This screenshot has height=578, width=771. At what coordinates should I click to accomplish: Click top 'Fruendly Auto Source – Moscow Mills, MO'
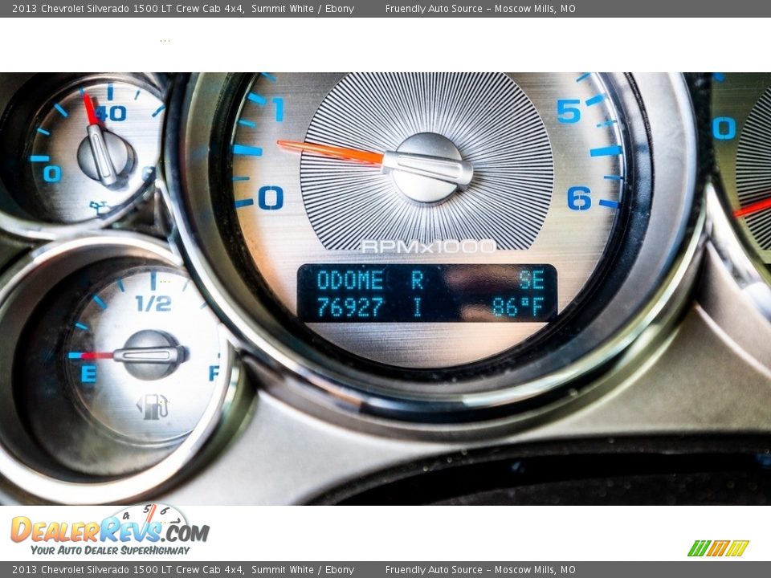point(480,8)
